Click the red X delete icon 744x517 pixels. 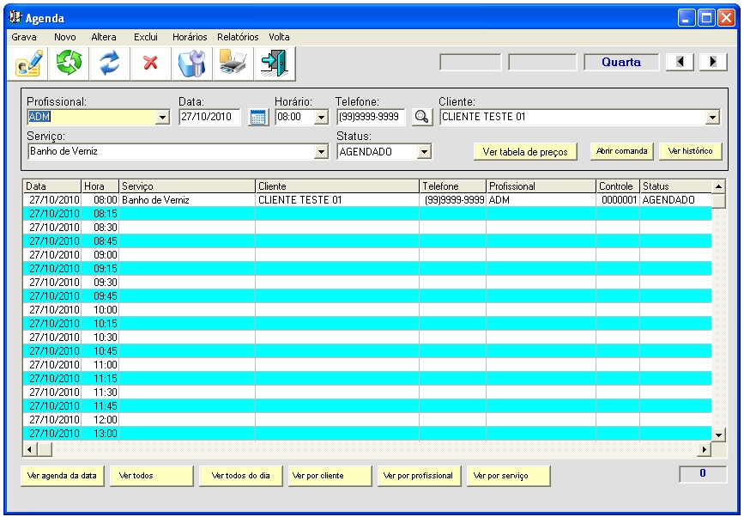click(x=150, y=64)
